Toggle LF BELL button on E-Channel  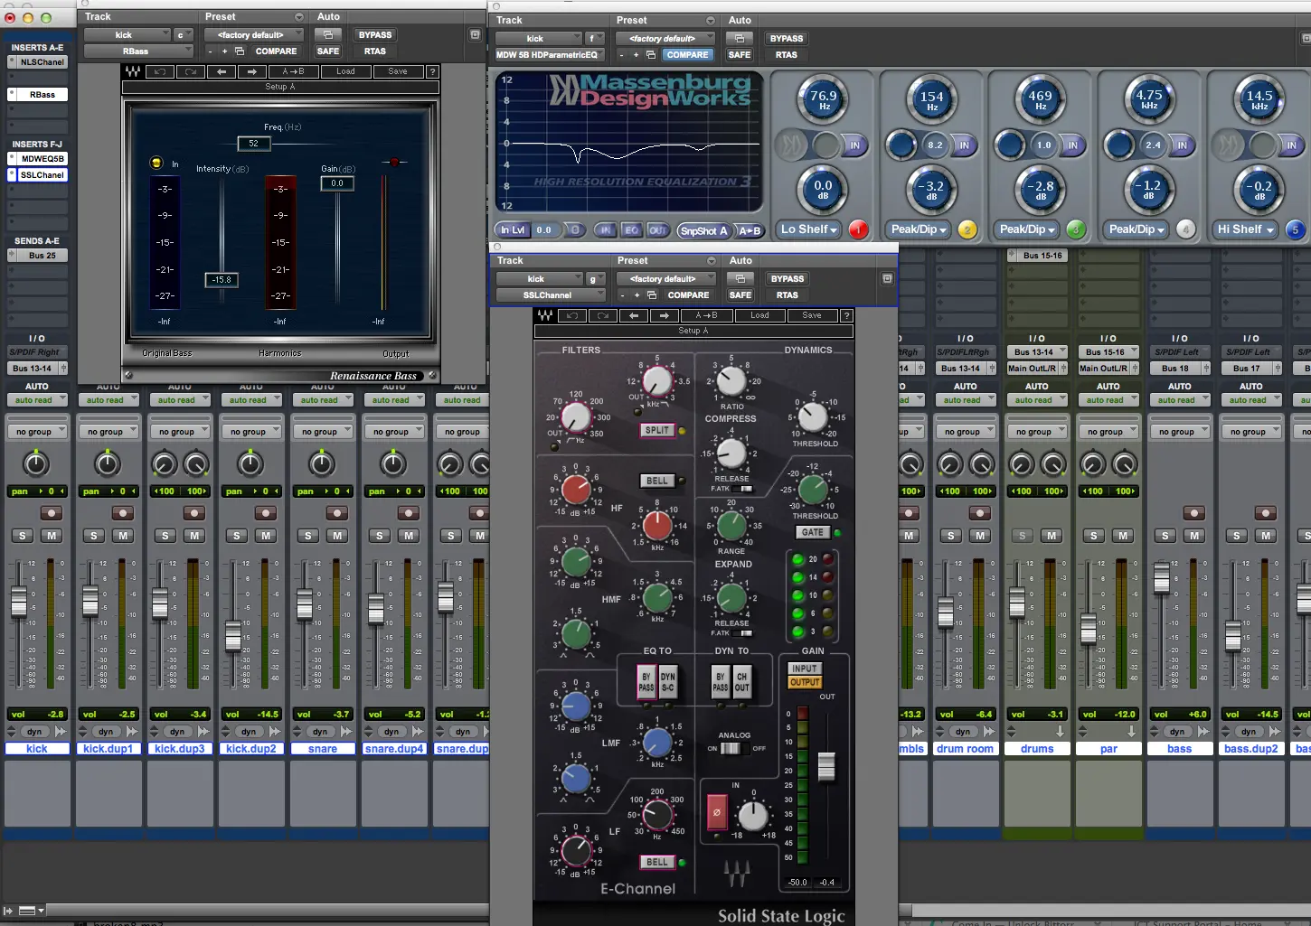coord(657,862)
